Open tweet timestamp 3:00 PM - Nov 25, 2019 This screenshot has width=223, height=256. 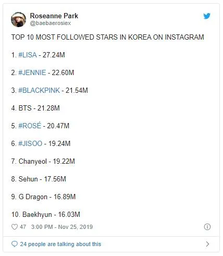coord(62,227)
